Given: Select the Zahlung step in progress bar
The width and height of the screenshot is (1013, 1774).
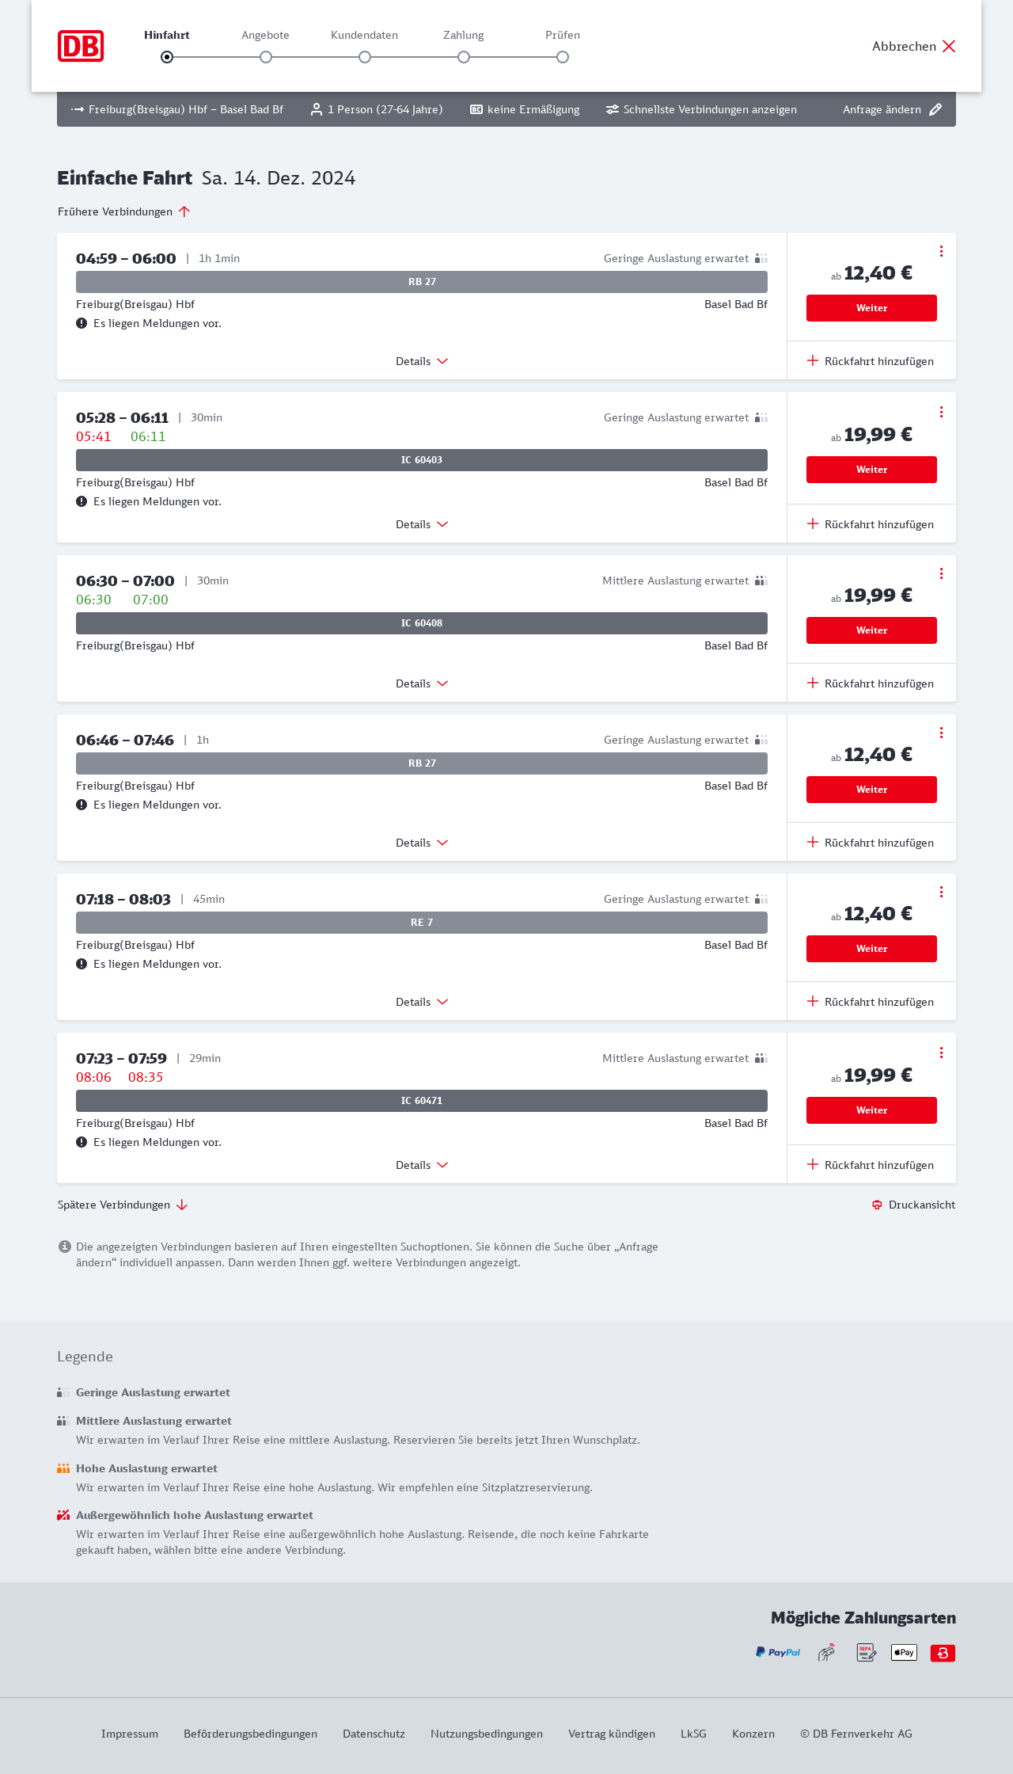Looking at the screenshot, I should pyautogui.click(x=464, y=57).
